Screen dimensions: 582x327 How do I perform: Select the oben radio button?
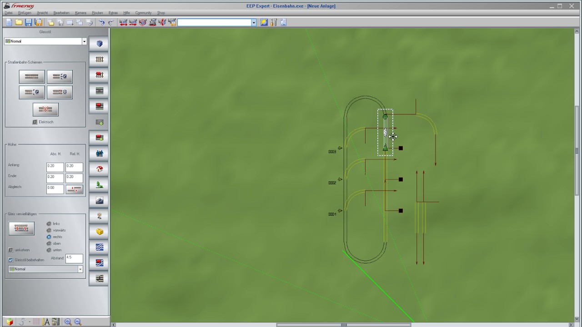click(49, 243)
